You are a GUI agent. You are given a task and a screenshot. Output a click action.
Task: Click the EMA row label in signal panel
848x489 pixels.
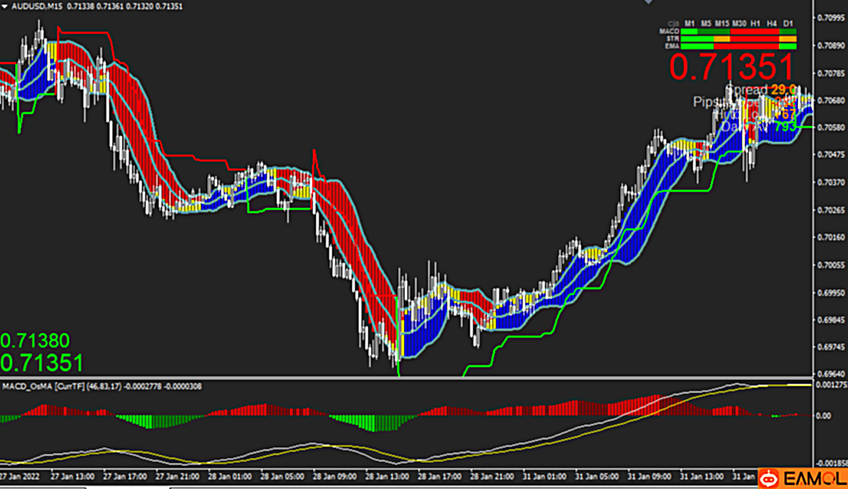coord(670,46)
